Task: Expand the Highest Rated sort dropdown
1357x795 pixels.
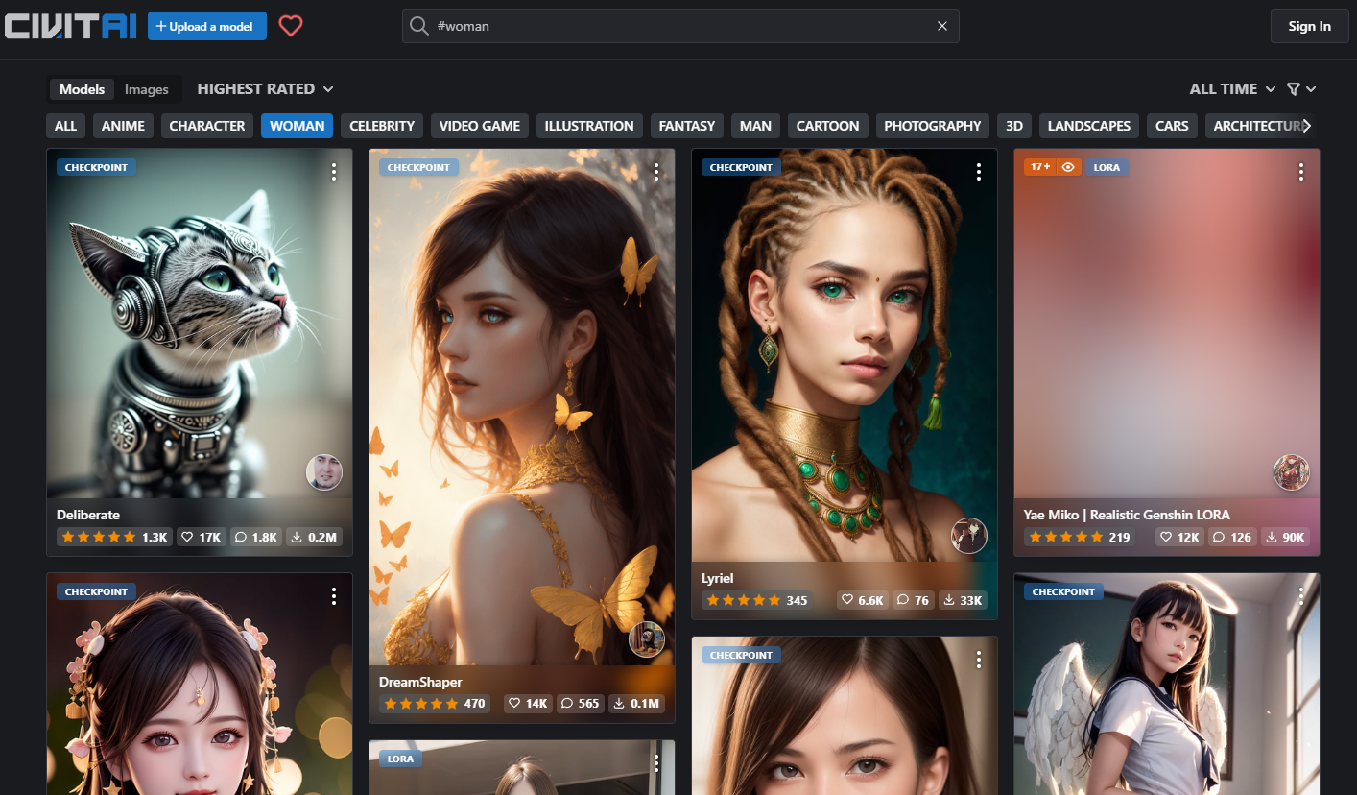Action: (x=266, y=88)
